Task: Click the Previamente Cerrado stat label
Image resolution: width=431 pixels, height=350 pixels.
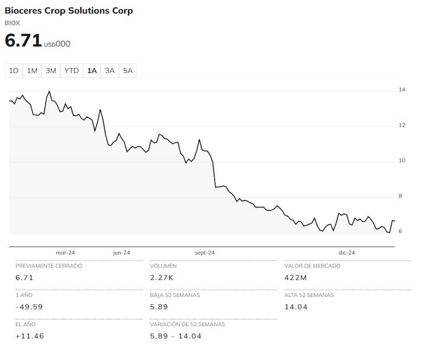Action: (49, 266)
